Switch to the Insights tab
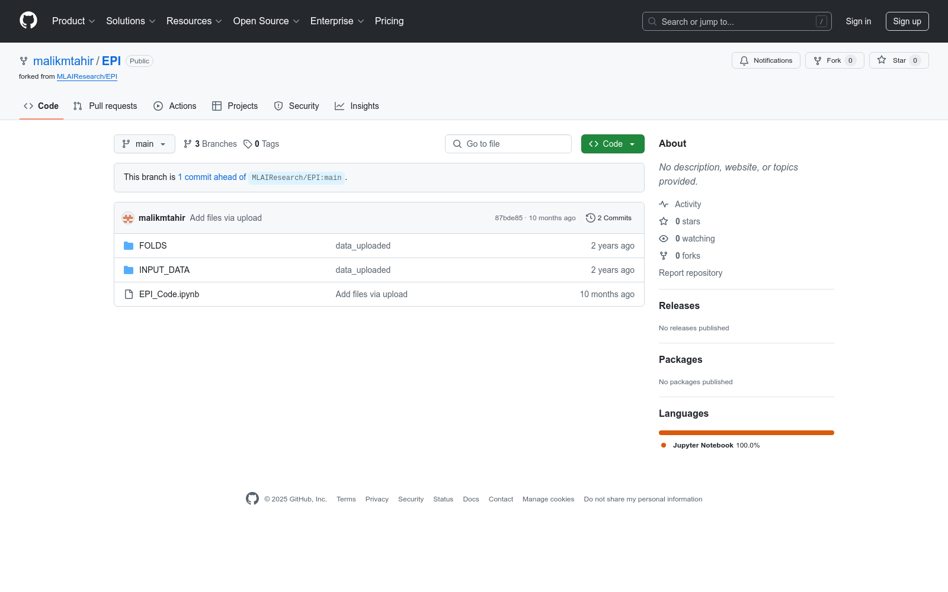This screenshot has height=592, width=948. (357, 106)
